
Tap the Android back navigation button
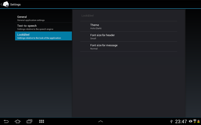(6, 121)
